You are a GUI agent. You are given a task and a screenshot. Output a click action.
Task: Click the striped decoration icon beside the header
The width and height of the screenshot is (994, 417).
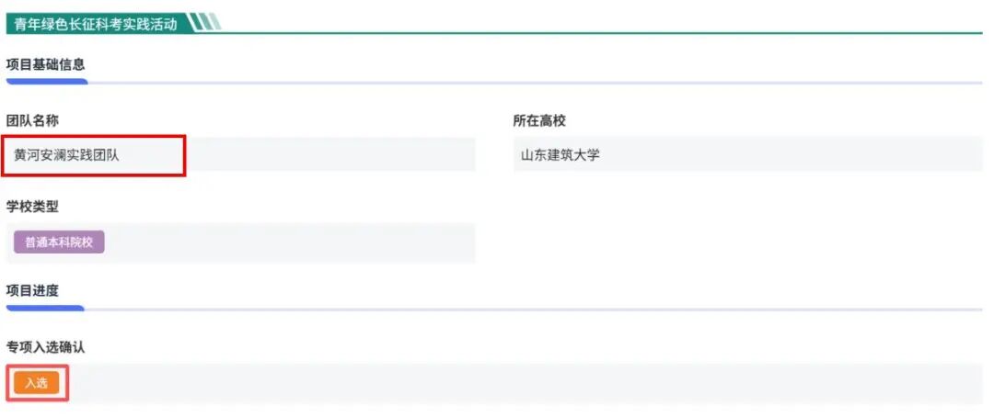(x=204, y=23)
